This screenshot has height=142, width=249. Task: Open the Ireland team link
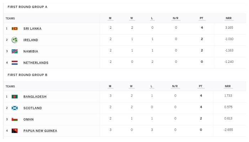click(x=31, y=40)
